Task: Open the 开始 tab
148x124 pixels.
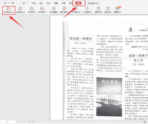Action: click(x=34, y=3)
